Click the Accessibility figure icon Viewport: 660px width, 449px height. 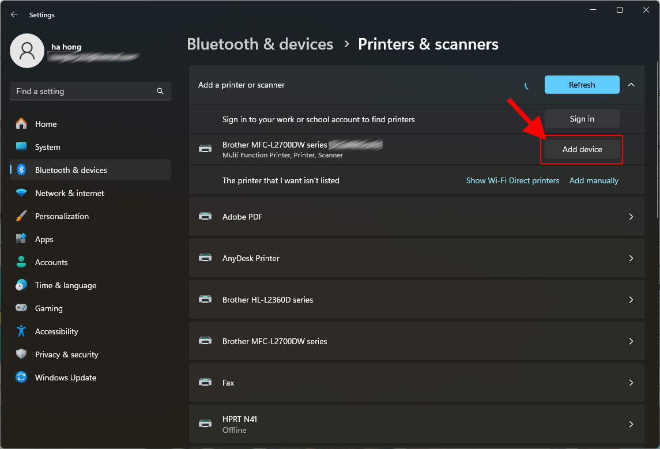click(21, 331)
